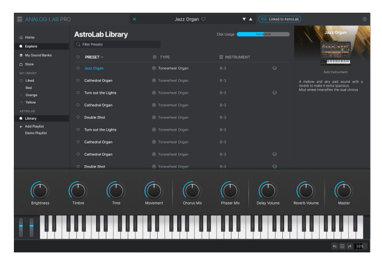
Task: Click the Jazz Organ row layers icon
Action: tap(274, 68)
